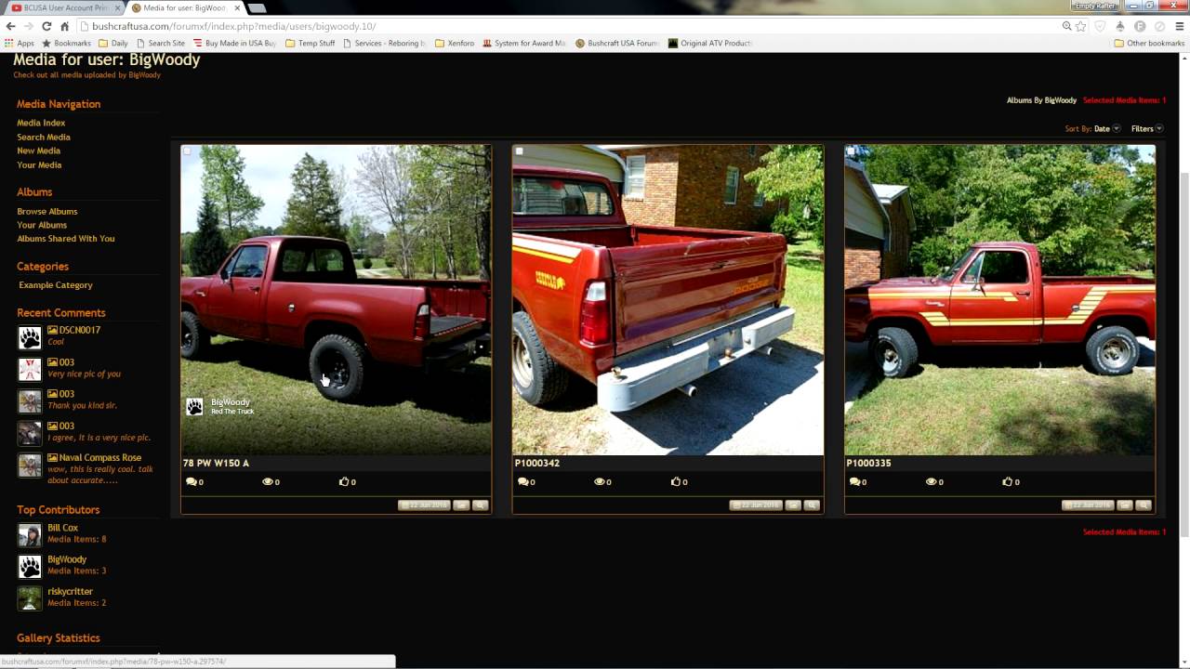Open the Bill Cox contributor name link

click(63, 528)
